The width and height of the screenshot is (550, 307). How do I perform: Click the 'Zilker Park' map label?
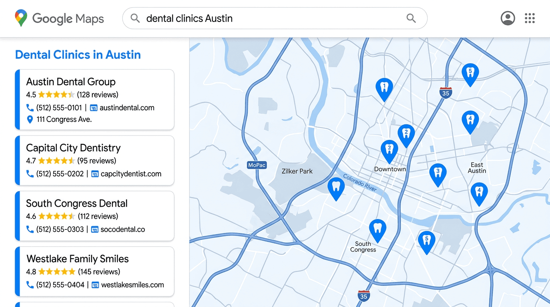coord(297,171)
